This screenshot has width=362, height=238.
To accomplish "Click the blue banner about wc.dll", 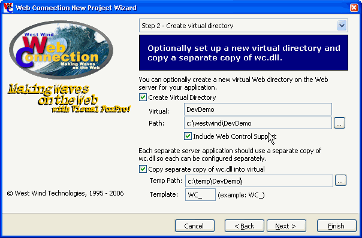I will pos(243,53).
